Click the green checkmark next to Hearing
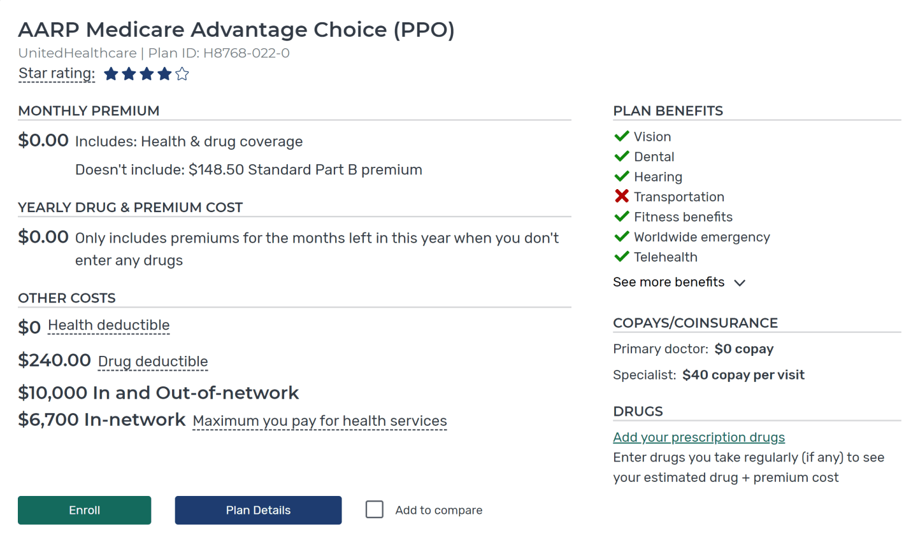Viewport: 911px width, 545px height. [x=622, y=176]
